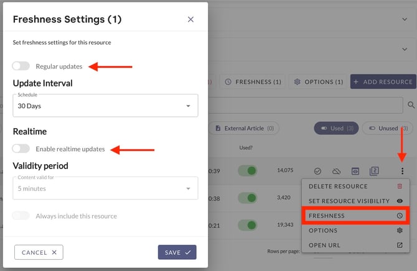Enable realtime updates toggle

[21, 149]
